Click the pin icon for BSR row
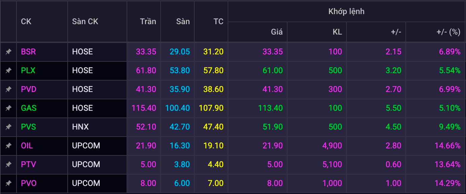The width and height of the screenshot is (466, 194). [8, 52]
